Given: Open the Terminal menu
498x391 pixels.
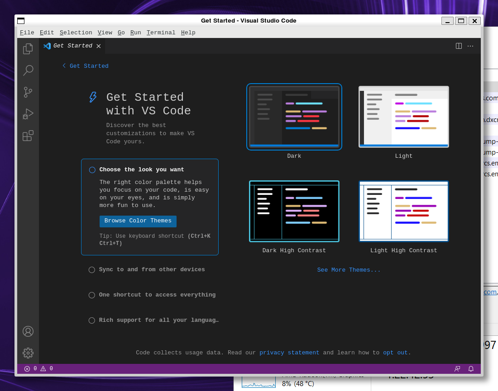Looking at the screenshot, I should pos(161,33).
